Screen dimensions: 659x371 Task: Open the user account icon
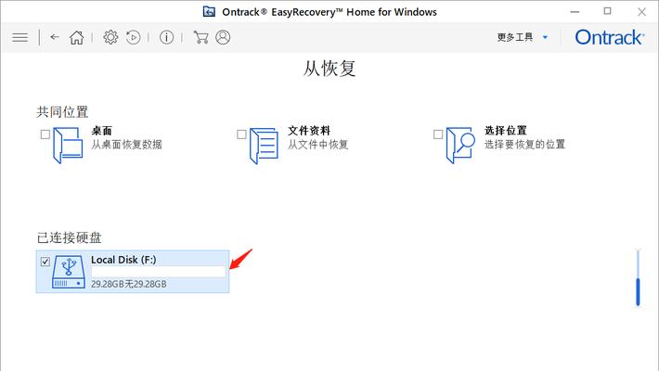(223, 37)
